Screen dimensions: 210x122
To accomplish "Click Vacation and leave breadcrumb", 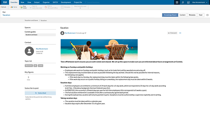I will [31, 20].
